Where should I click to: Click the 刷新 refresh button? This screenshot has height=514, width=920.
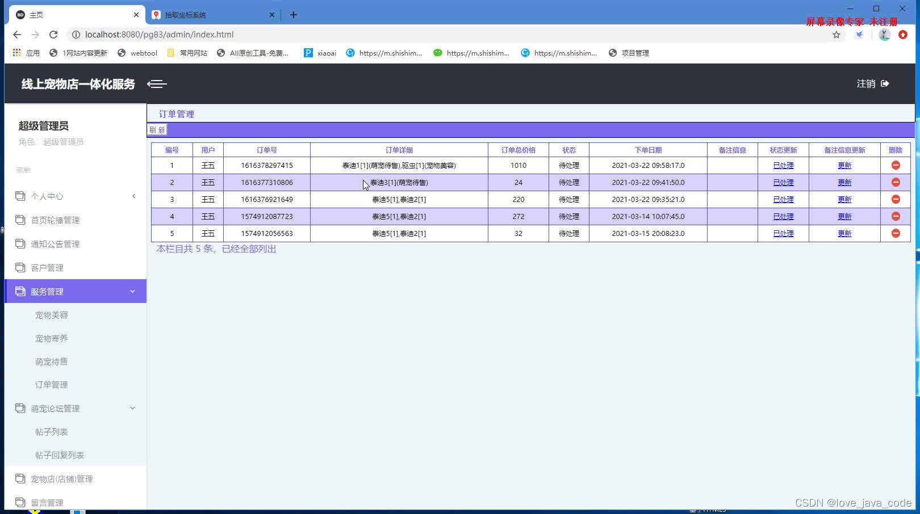[157, 130]
